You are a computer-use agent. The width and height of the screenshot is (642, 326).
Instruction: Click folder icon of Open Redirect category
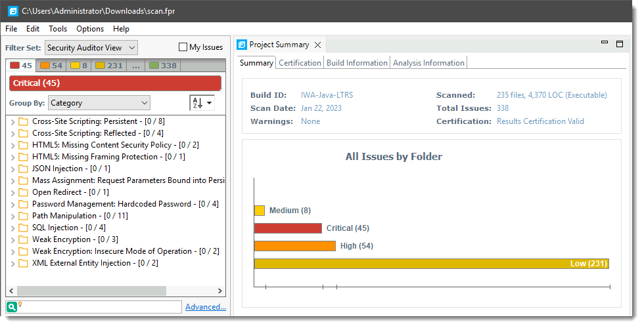click(24, 192)
